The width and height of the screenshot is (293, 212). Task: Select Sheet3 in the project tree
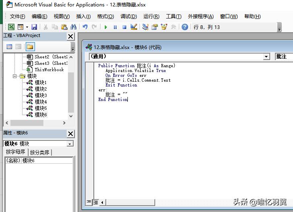pyautogui.click(x=47, y=63)
